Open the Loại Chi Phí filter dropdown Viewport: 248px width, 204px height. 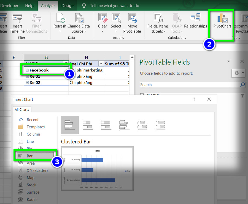click(x=101, y=64)
